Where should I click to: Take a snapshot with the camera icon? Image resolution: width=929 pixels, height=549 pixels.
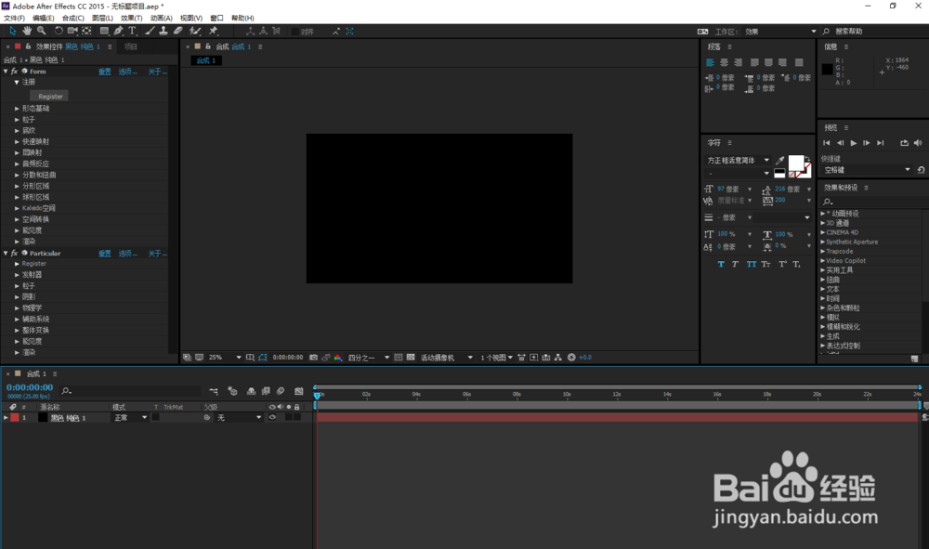pyautogui.click(x=314, y=357)
